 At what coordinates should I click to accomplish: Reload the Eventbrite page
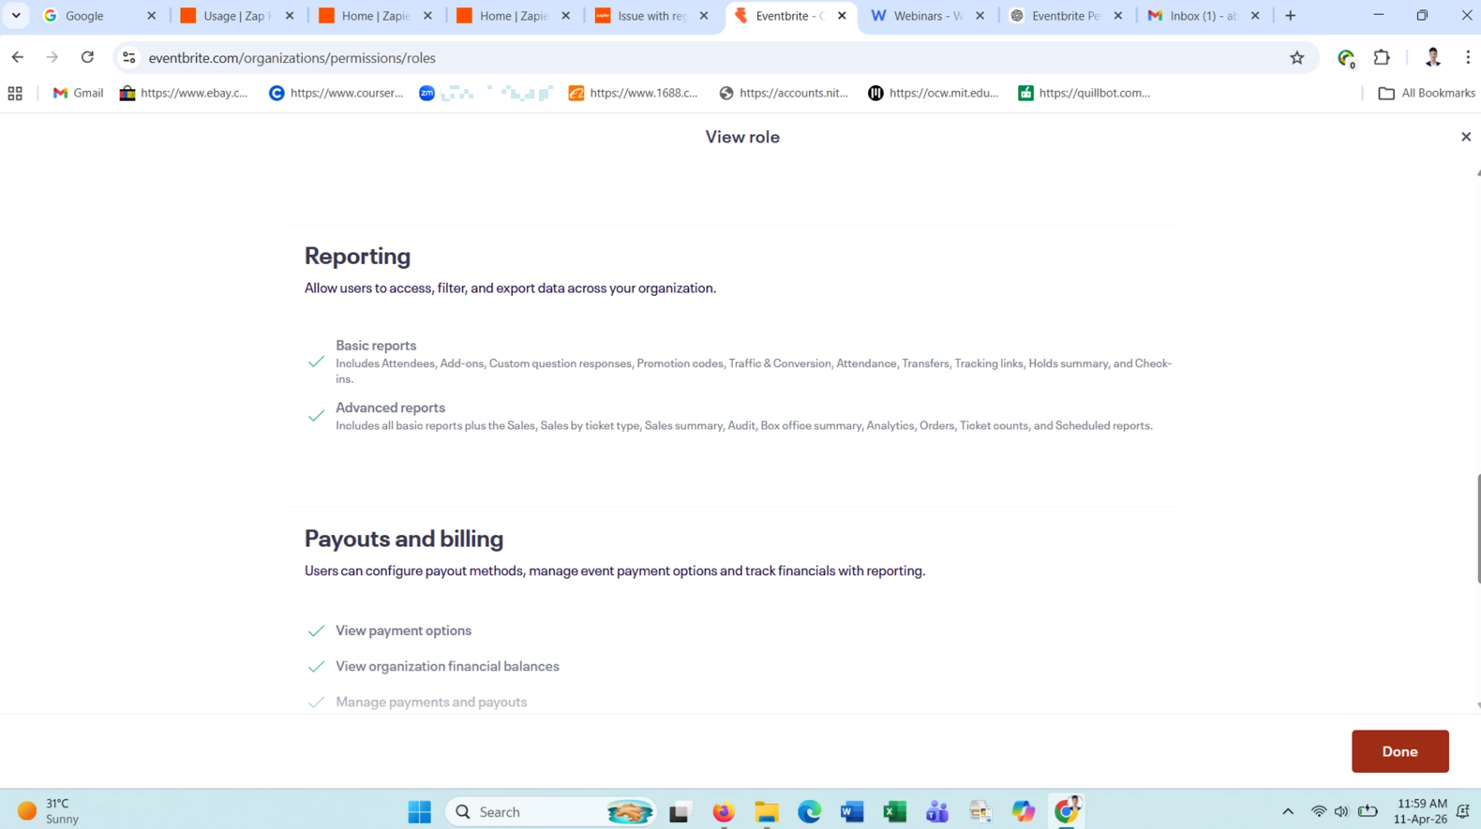(87, 58)
